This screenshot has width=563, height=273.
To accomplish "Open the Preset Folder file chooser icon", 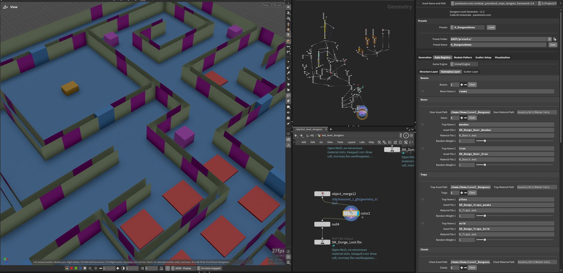I will [x=555, y=39].
